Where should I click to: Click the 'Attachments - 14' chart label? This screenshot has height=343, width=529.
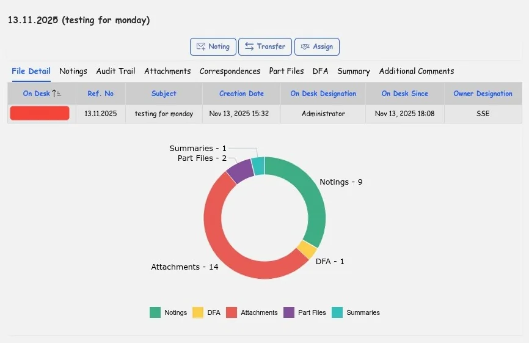click(184, 267)
